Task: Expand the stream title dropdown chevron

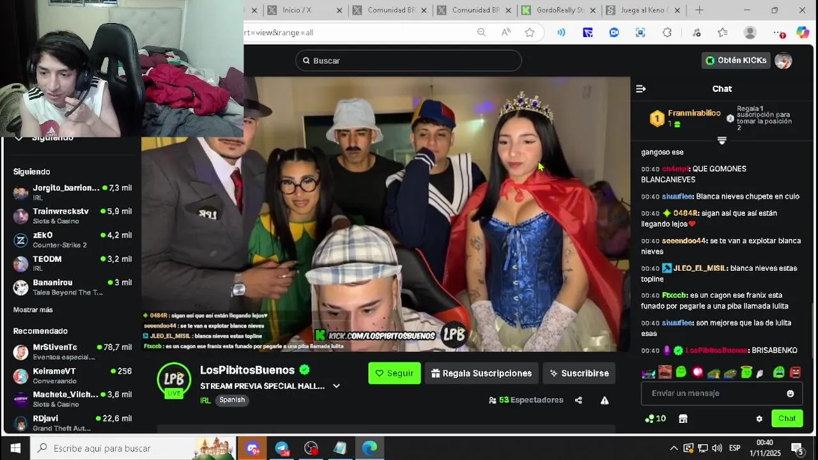Action: tap(336, 387)
